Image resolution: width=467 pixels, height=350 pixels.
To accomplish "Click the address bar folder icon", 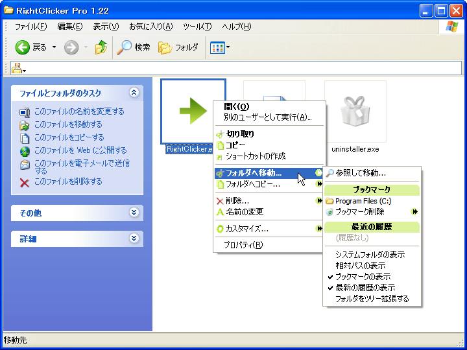I will 17,68.
